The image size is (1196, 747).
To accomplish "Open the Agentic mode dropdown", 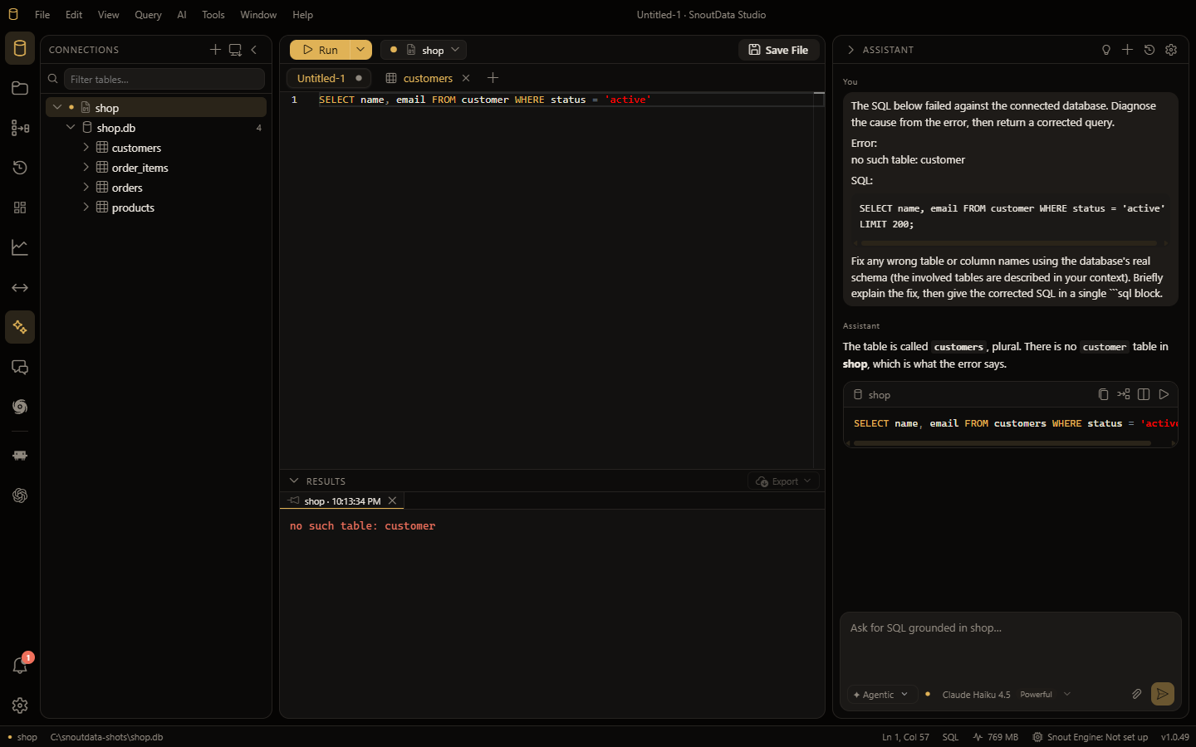I will coord(881,695).
